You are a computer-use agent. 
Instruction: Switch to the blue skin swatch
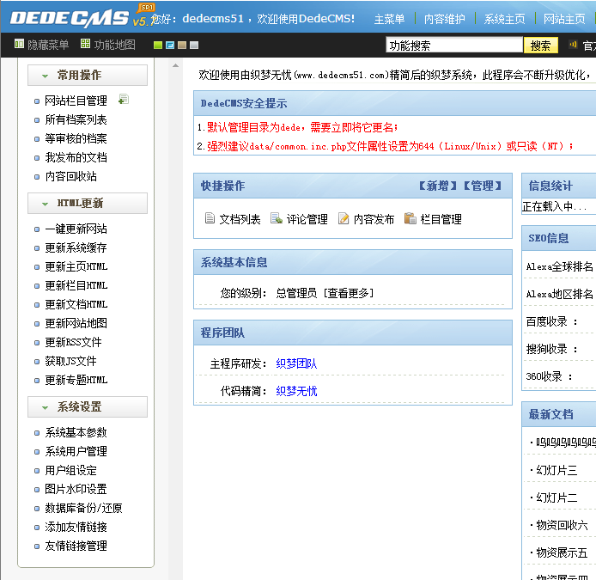pyautogui.click(x=170, y=46)
